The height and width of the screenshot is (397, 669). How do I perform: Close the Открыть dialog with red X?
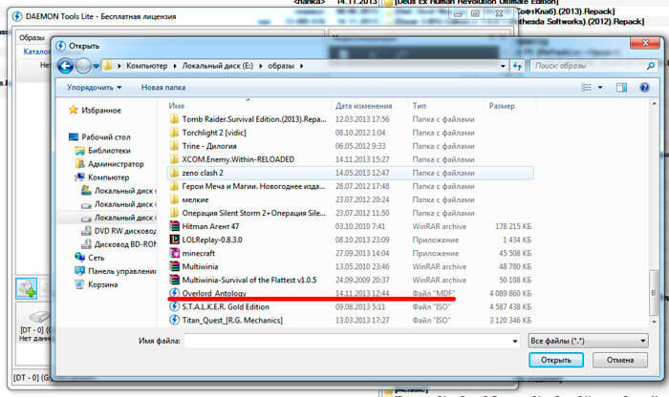[645, 43]
